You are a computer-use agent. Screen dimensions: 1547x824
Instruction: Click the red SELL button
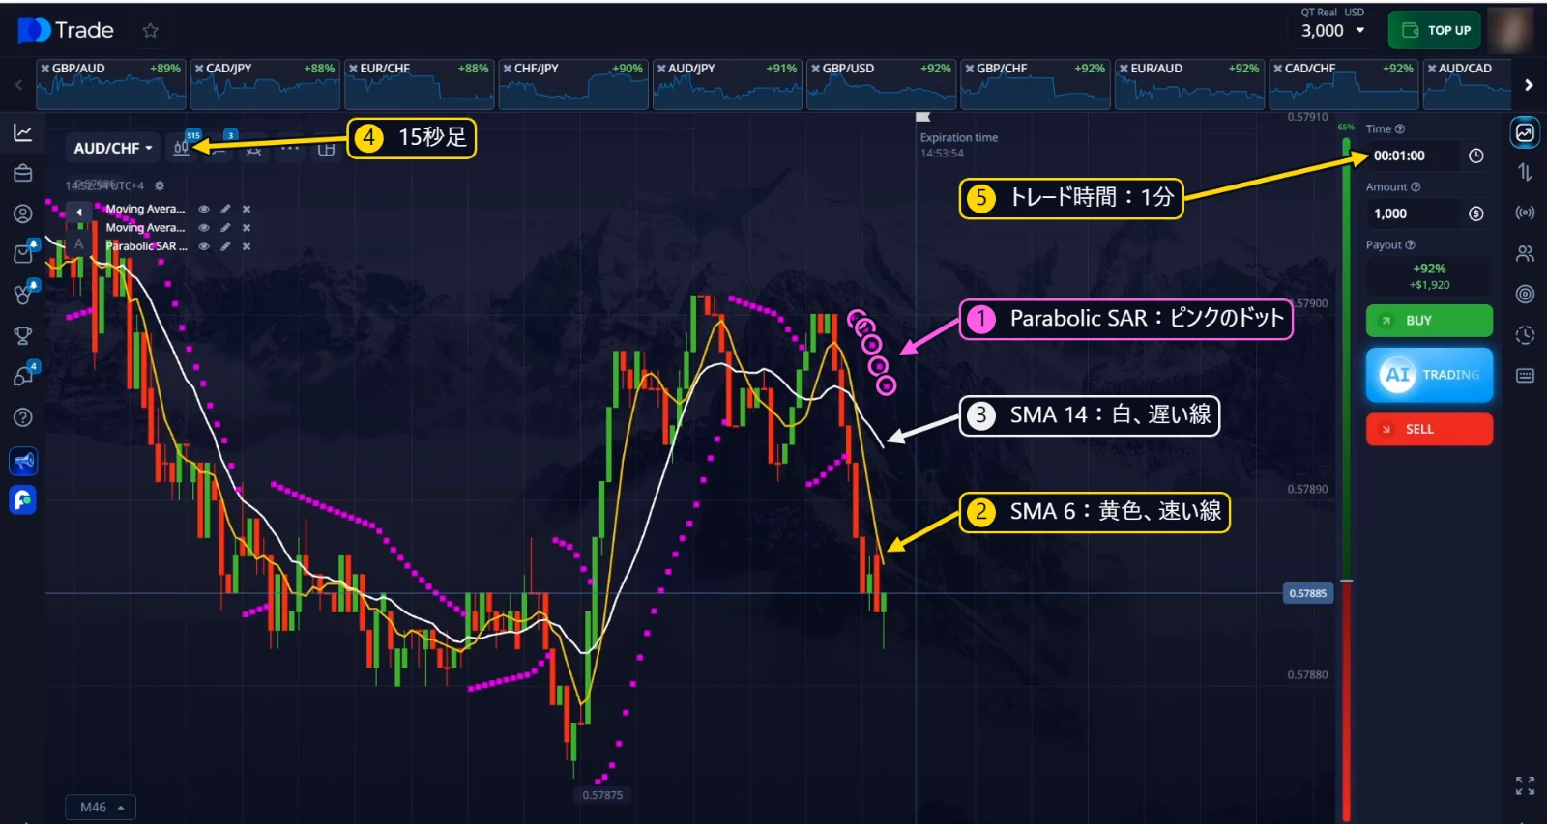click(1429, 429)
